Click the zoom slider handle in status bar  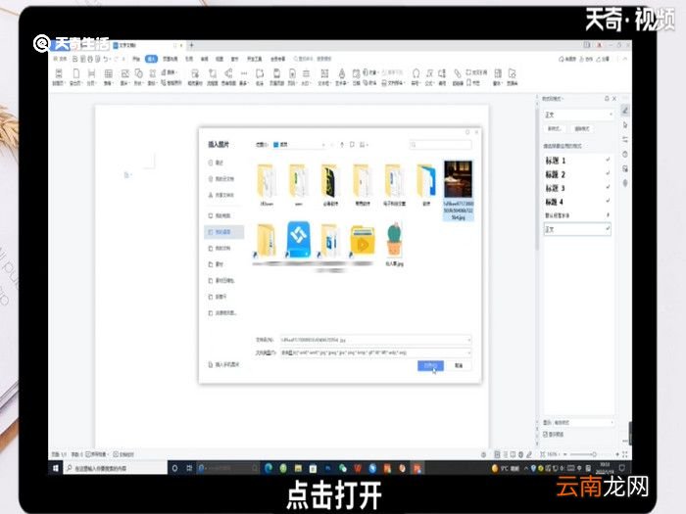point(594,454)
